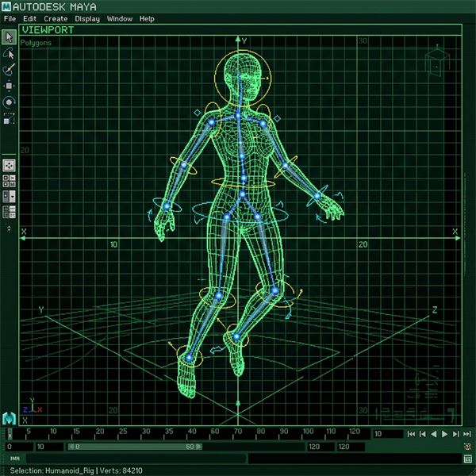Expand the toolbox with the bottom chevron
The height and width of the screenshot is (476, 476).
(9, 228)
